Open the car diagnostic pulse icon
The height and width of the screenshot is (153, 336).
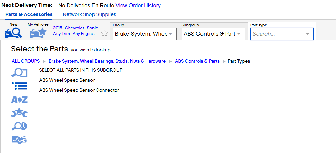pos(19,140)
